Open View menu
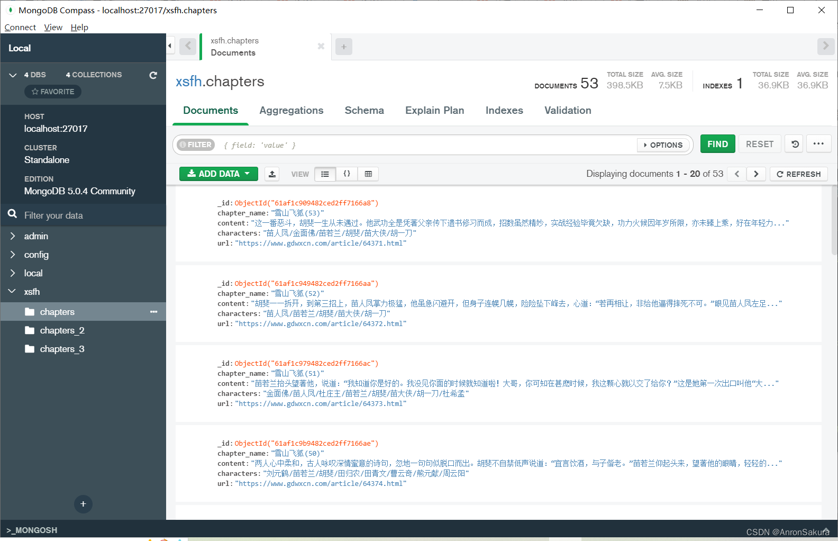Image resolution: width=838 pixels, height=541 pixels. [53, 28]
